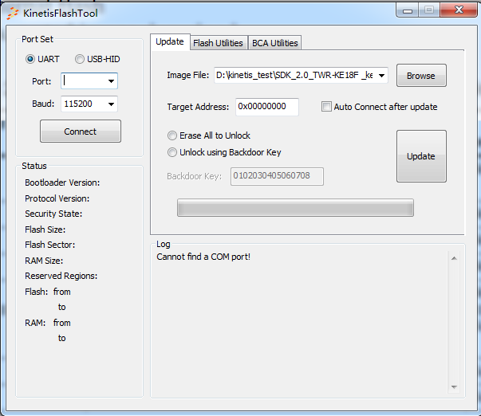Click Browse to choose image file
The image size is (481, 416).
coord(421,76)
